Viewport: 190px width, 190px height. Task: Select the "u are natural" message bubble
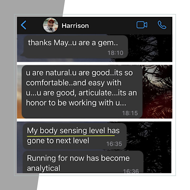82,92
